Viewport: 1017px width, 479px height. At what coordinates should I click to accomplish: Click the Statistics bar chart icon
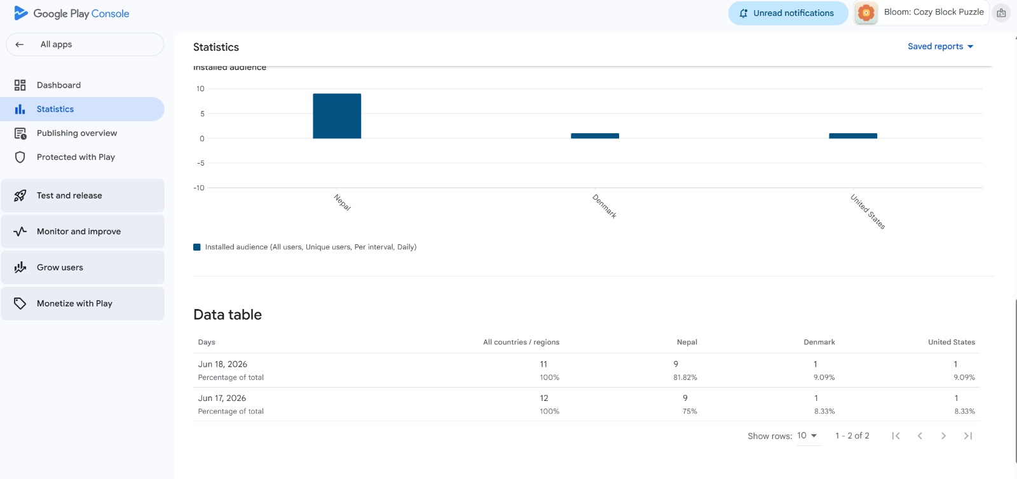click(20, 109)
